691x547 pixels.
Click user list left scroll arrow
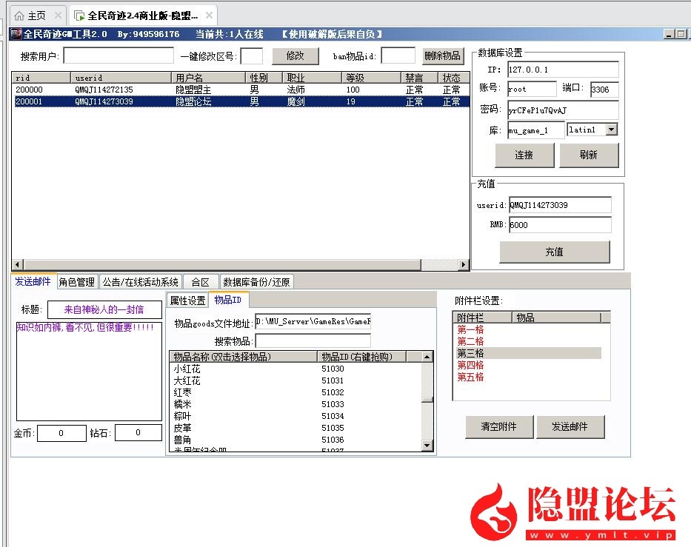click(18, 265)
